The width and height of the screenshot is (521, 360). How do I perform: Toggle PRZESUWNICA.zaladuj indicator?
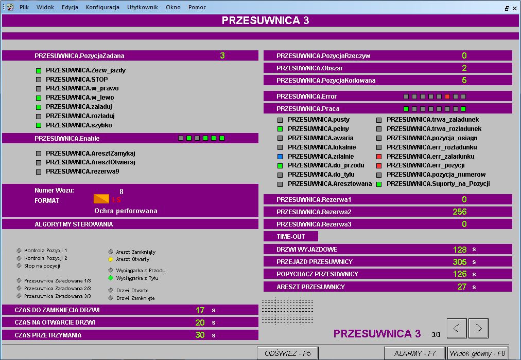pos(39,107)
